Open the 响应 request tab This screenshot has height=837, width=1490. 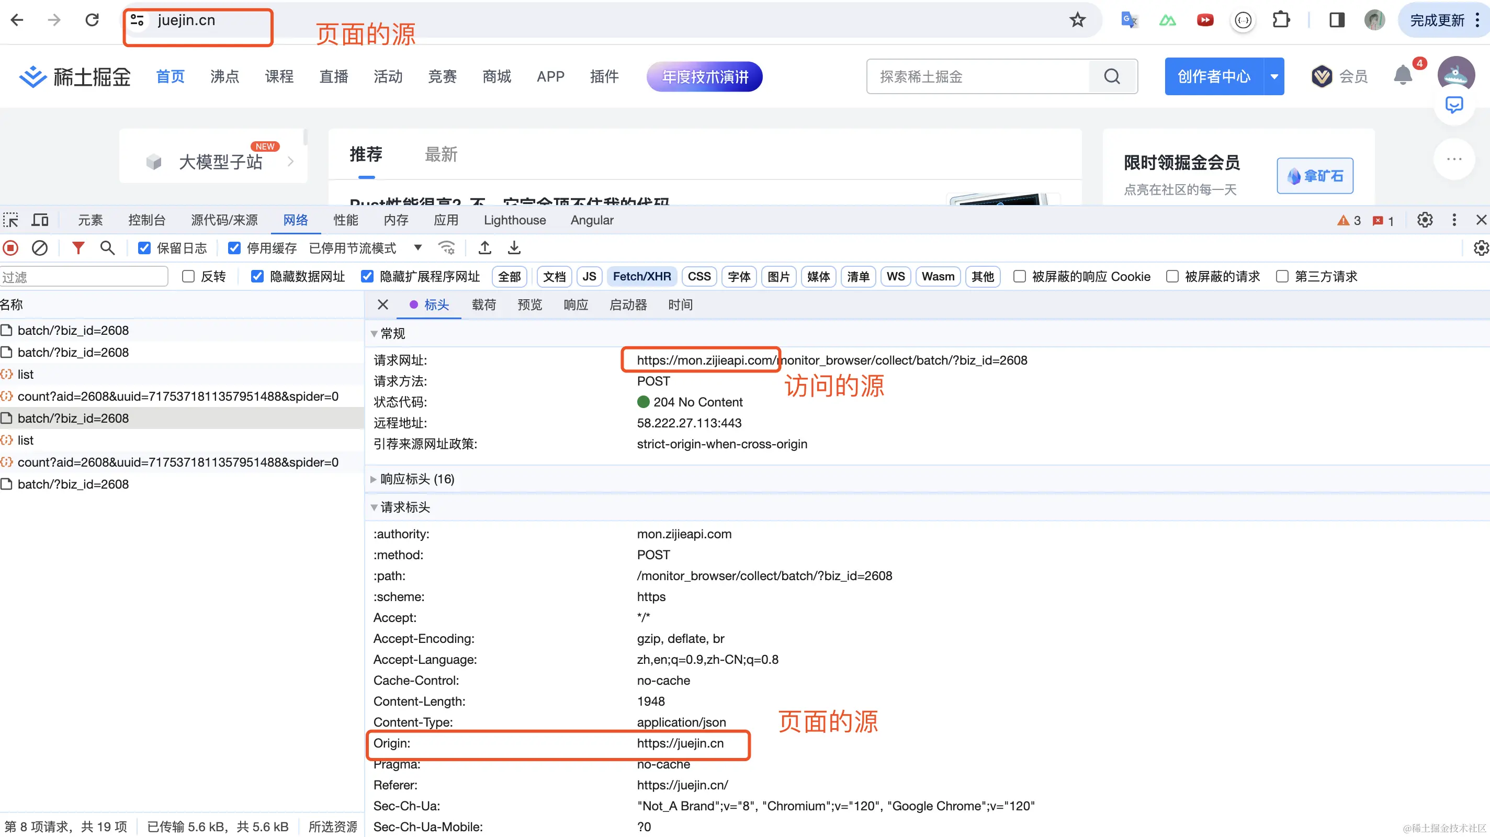575,305
